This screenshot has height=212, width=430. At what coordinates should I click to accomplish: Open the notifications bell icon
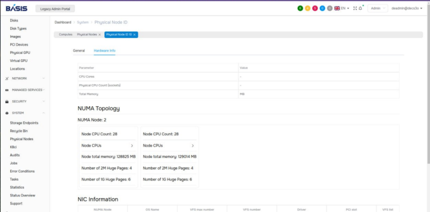pos(360,8)
